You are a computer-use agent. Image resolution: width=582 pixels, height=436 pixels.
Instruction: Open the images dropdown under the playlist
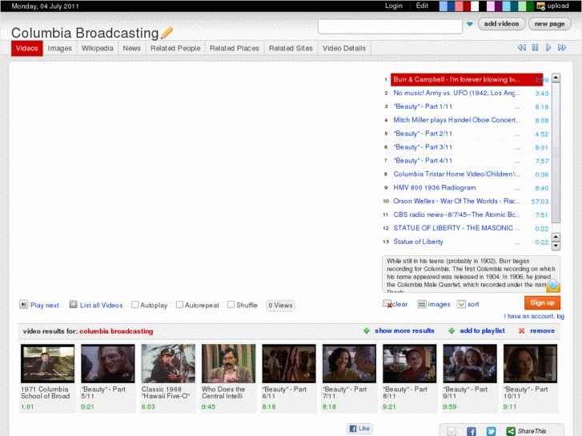point(422,304)
